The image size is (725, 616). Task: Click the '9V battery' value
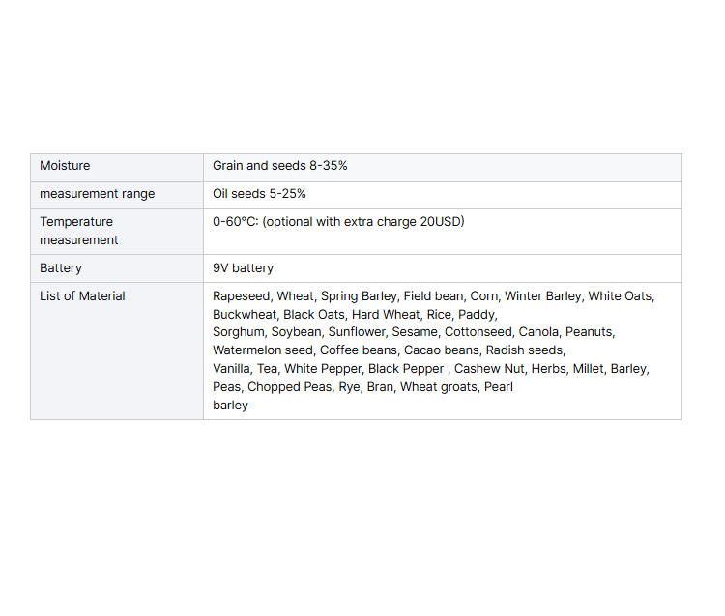click(x=243, y=268)
